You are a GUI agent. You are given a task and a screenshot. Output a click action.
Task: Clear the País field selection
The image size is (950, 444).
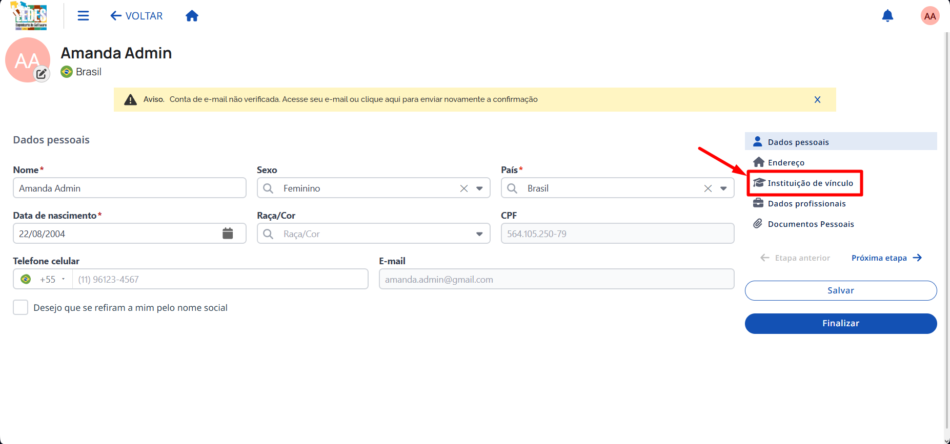tap(708, 188)
